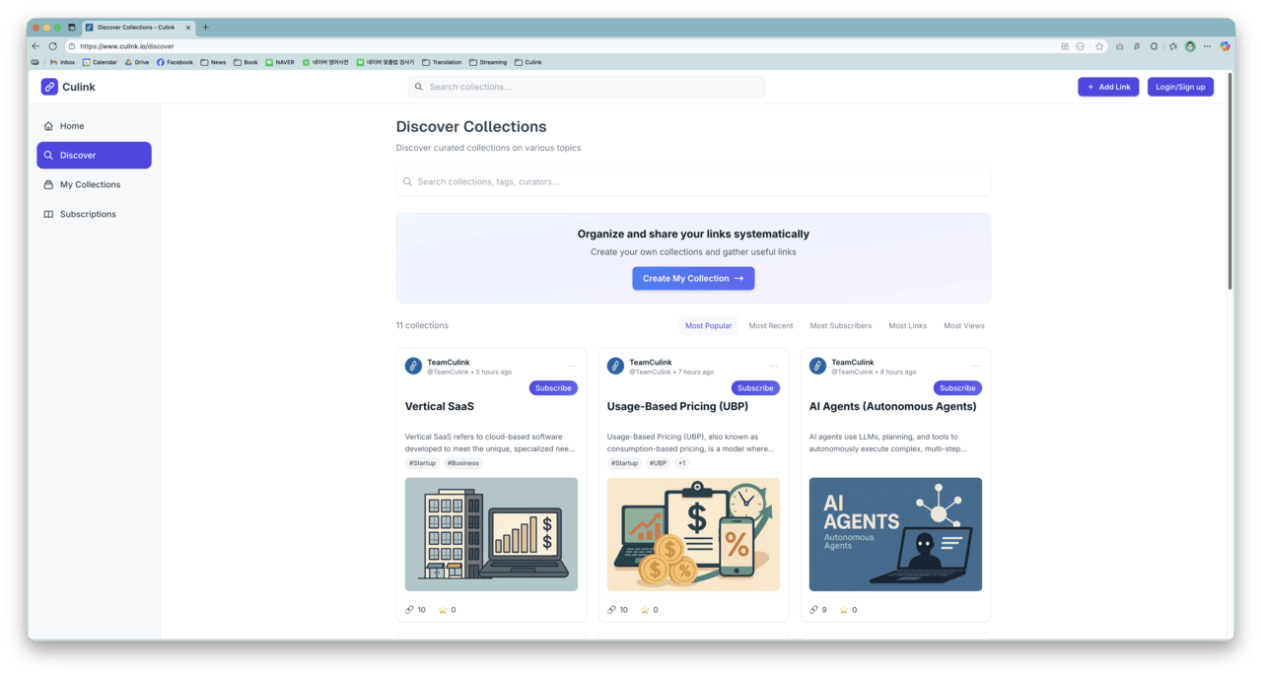
Task: Open the browser extensions puzzle menu
Action: (1063, 45)
